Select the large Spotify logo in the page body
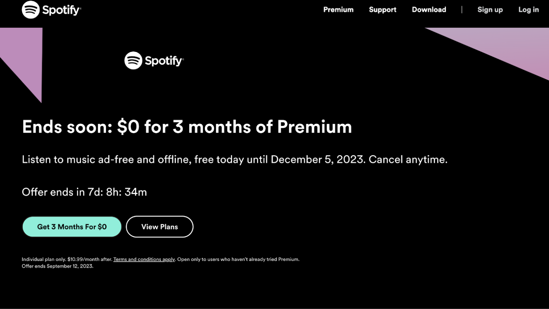 pos(154,60)
